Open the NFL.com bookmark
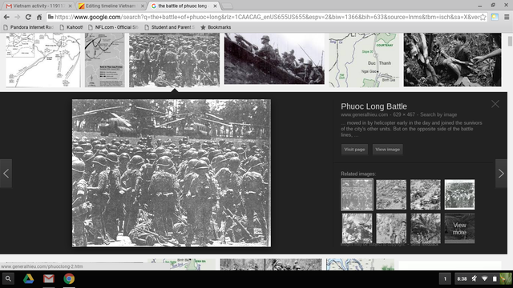 coord(113,27)
